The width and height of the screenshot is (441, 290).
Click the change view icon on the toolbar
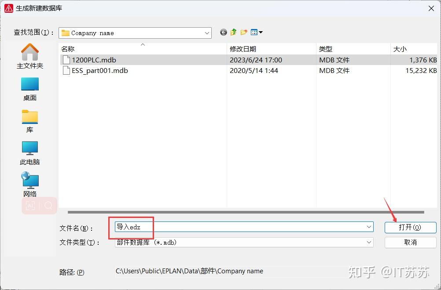click(254, 32)
